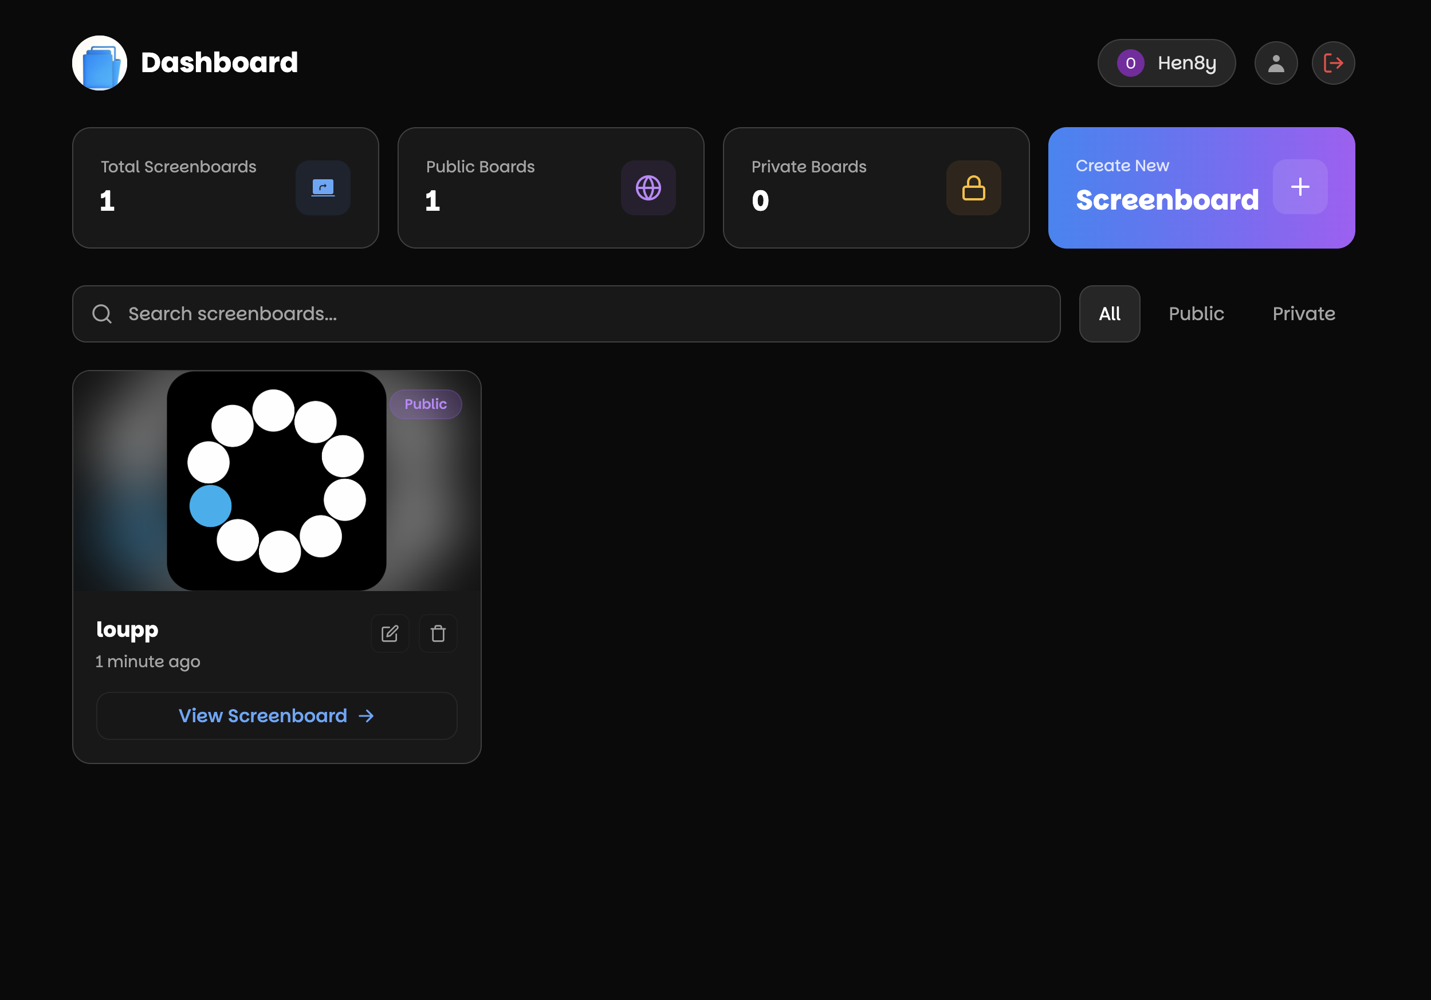Click the red logout icon
Viewport: 1431px width, 1000px height.
point(1333,63)
